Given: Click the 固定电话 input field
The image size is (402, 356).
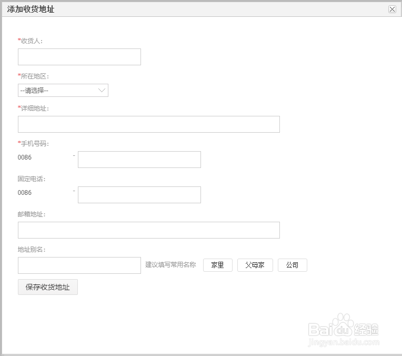Looking at the screenshot, I should (139, 195).
